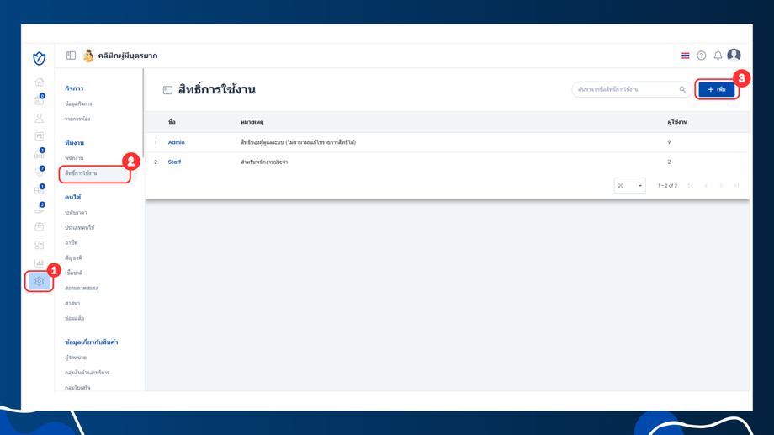This screenshot has height=435, width=774.
Task: Select กลุ่มสินค้าและบริการ in settings menu
Action: [87, 373]
